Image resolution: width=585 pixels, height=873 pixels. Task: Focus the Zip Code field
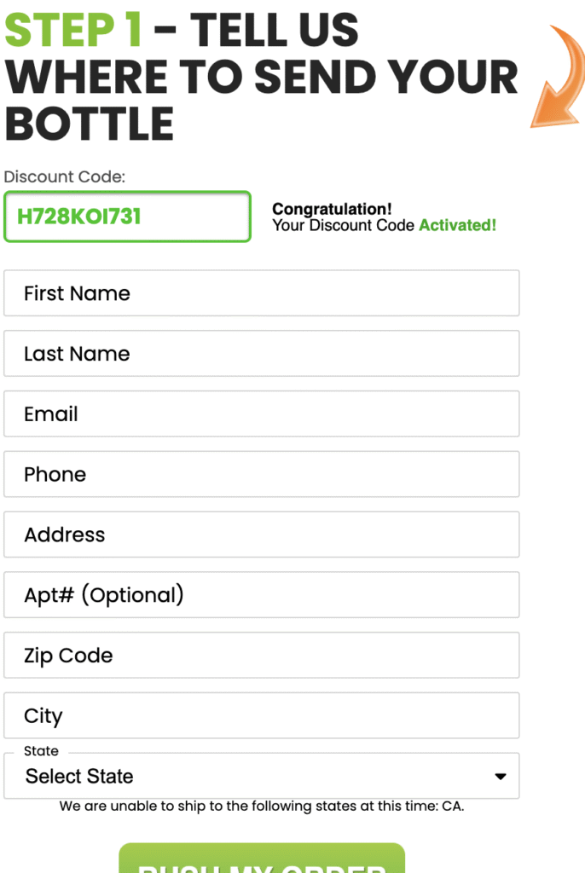point(261,656)
